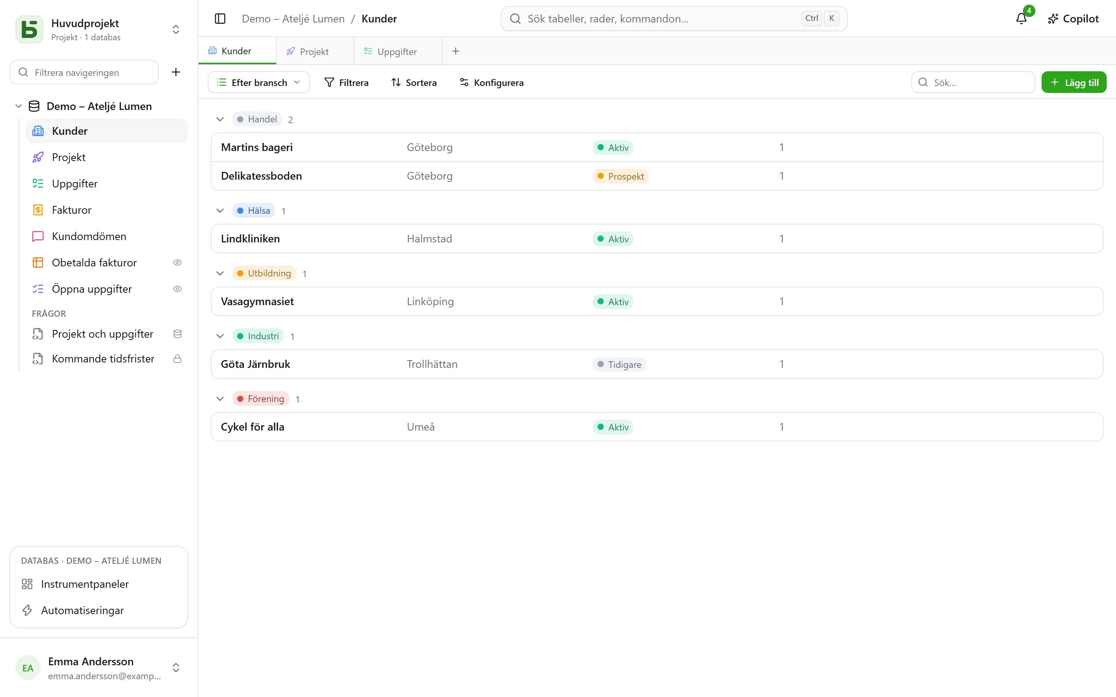Collapse the Demo – Ateljé Lumen database tree
Image resolution: width=1116 pixels, height=697 pixels.
click(19, 106)
